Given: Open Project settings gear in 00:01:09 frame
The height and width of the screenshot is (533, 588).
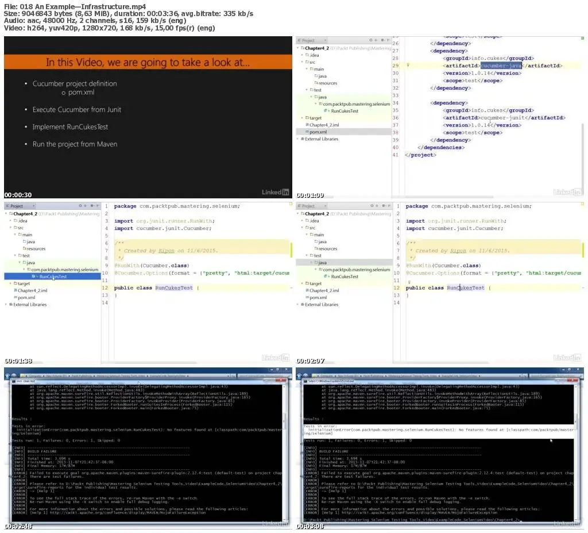Looking at the screenshot, I should point(382,40).
